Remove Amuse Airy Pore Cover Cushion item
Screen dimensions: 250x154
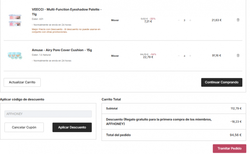coord(238,55)
